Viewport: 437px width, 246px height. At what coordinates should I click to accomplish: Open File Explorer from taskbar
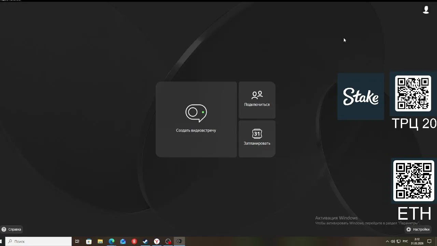(x=100, y=241)
